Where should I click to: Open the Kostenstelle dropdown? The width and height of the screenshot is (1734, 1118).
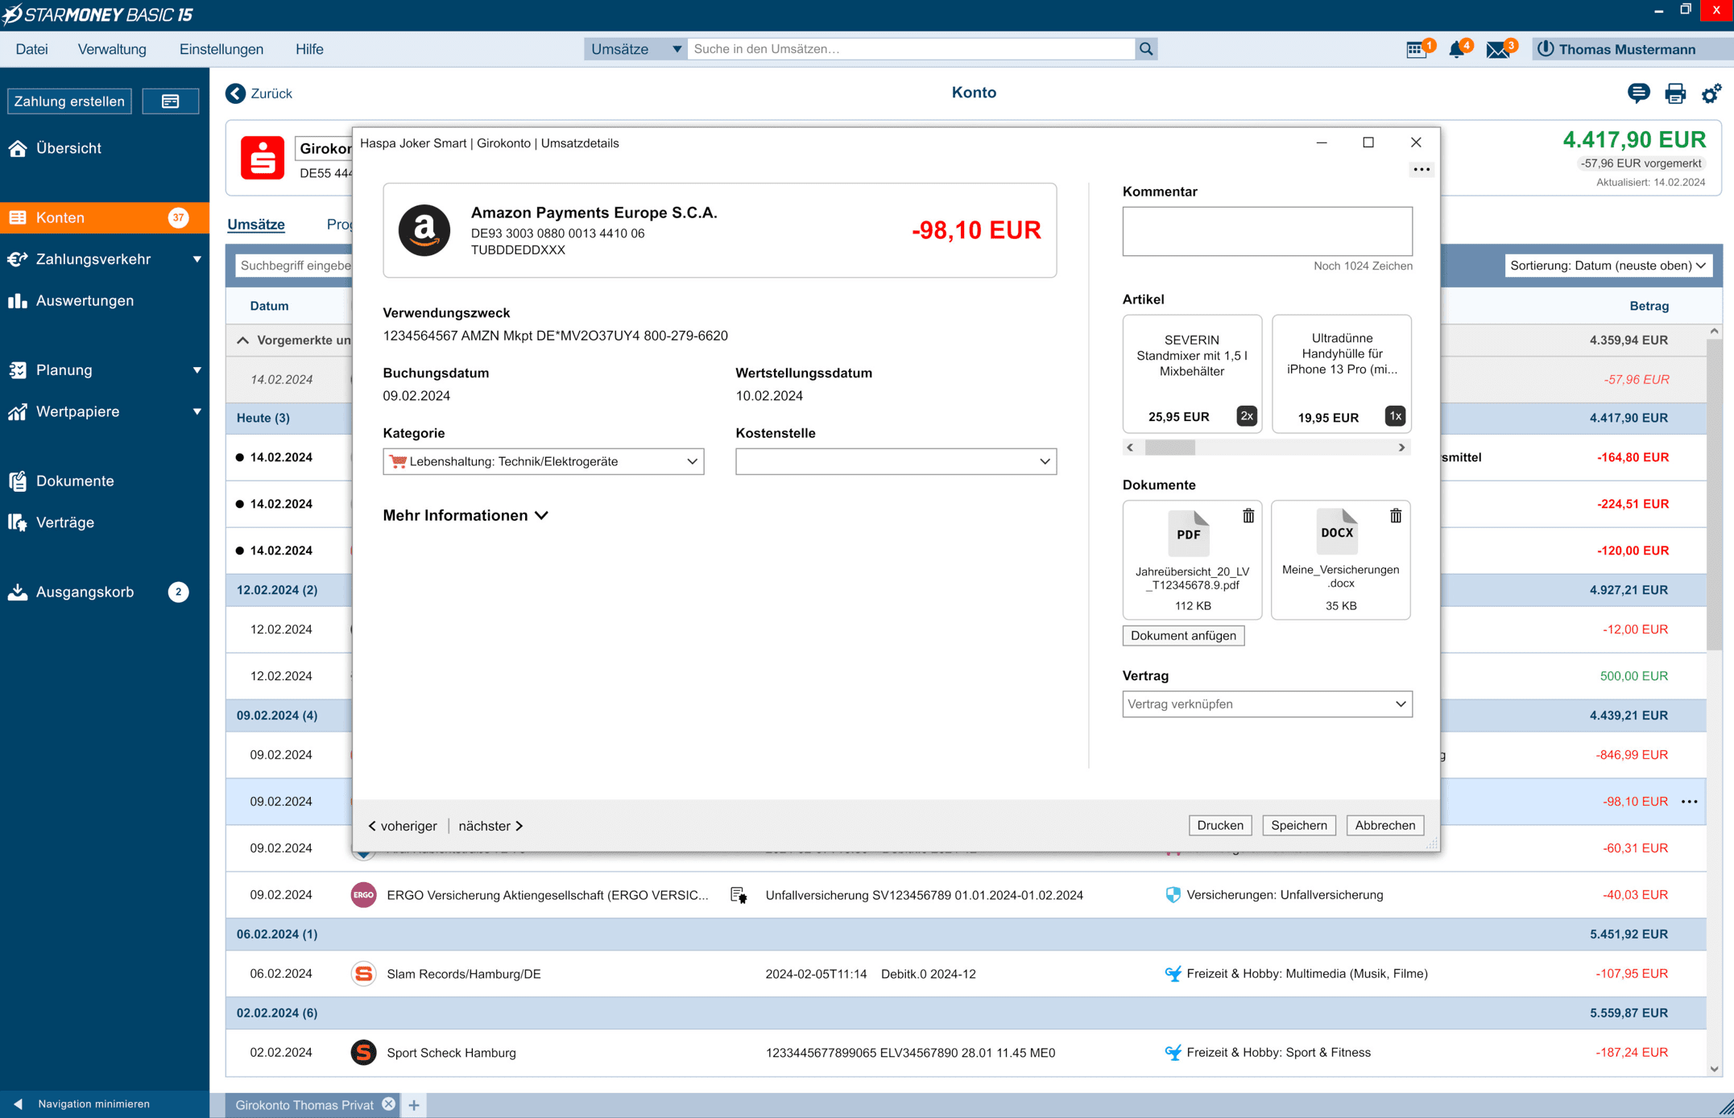[896, 461]
